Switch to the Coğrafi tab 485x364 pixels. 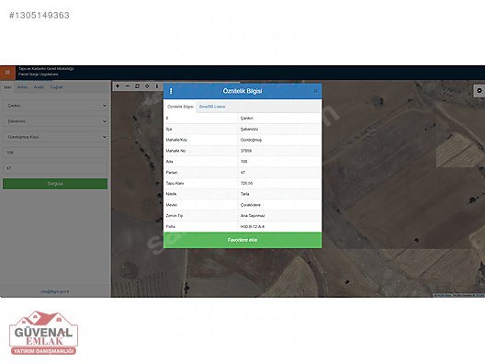pos(56,87)
